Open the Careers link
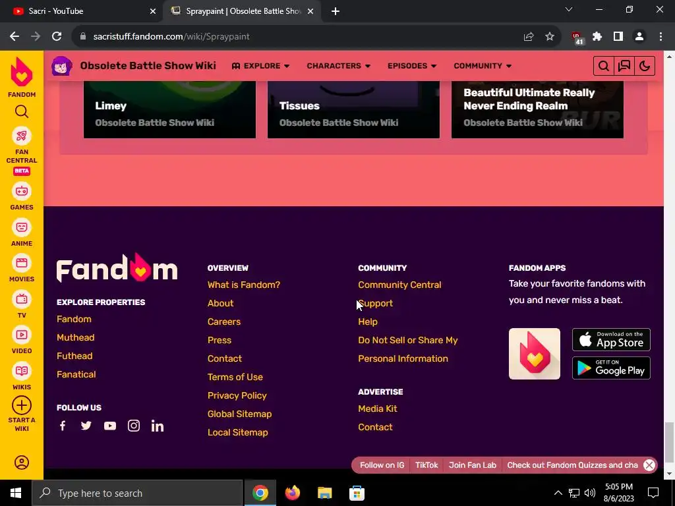The image size is (675, 506). pos(224,322)
